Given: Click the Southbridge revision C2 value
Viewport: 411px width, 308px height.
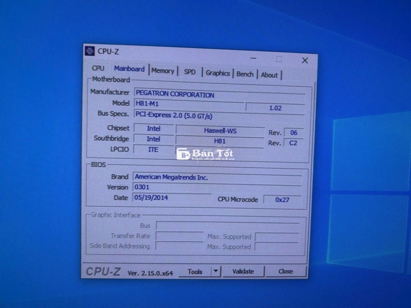Looking at the screenshot, I should pyautogui.click(x=293, y=143).
